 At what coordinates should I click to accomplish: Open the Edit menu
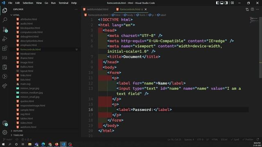coord(17,3)
